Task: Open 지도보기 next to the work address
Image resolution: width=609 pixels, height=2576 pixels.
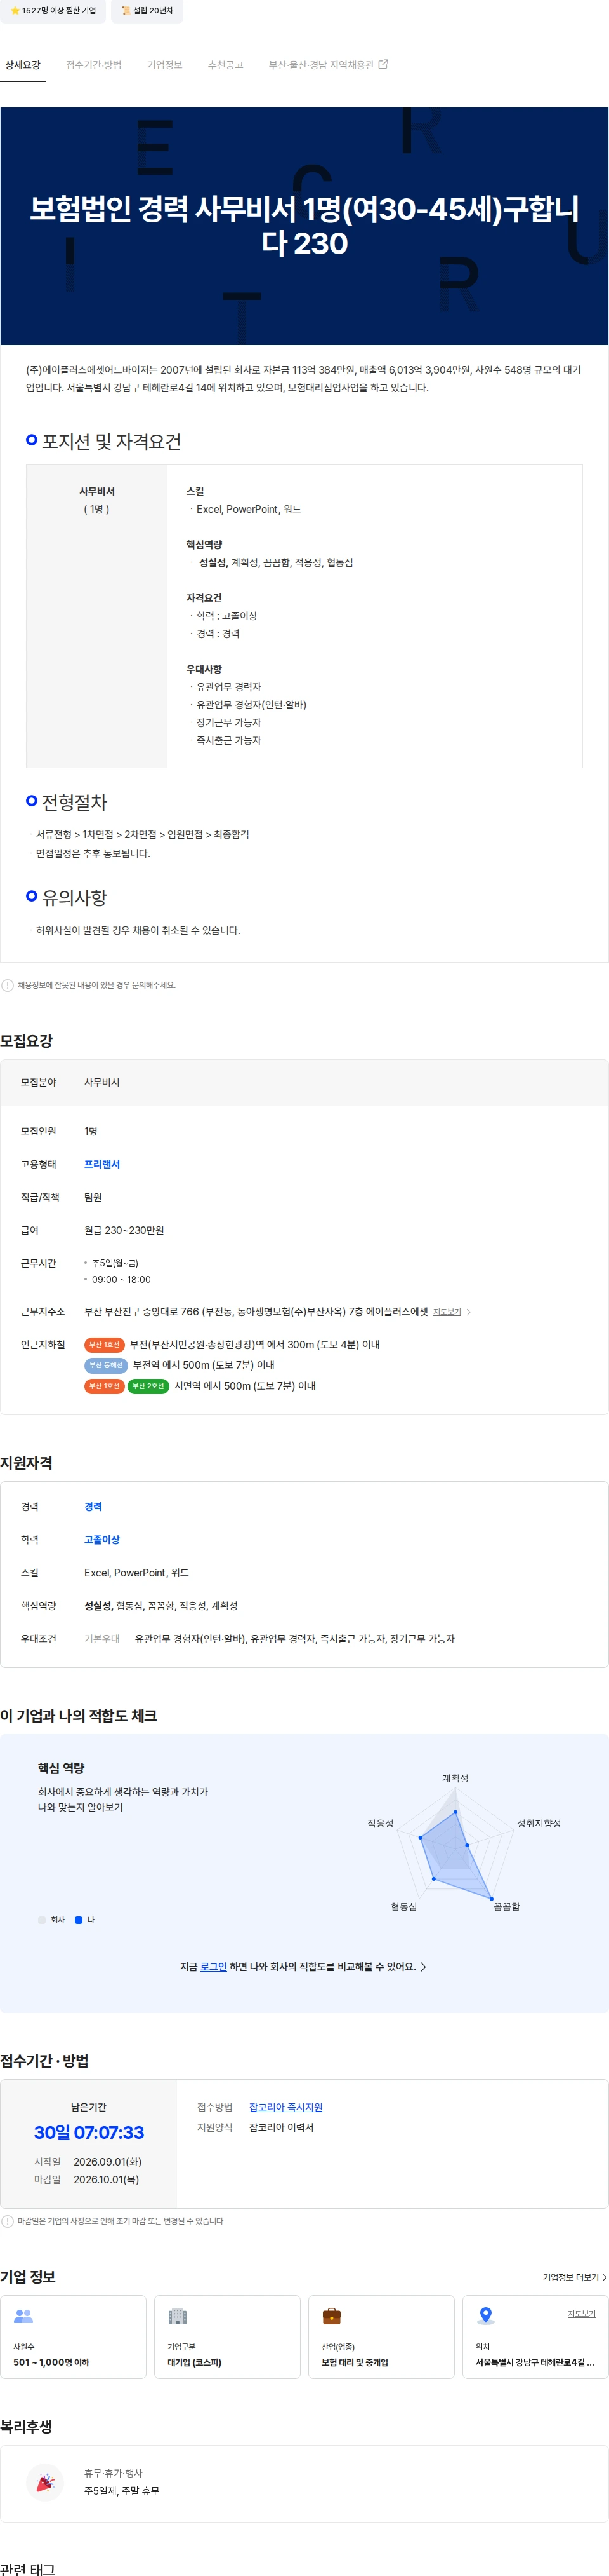Action: pos(447,1312)
